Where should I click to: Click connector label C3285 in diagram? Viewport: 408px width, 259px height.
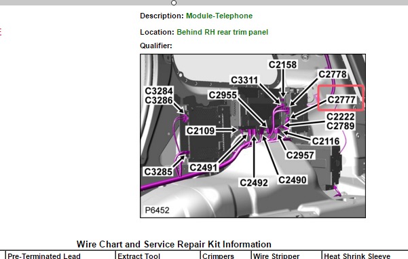[x=158, y=172]
